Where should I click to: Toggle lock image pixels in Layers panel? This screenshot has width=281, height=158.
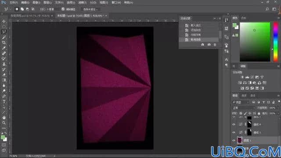[245, 113]
